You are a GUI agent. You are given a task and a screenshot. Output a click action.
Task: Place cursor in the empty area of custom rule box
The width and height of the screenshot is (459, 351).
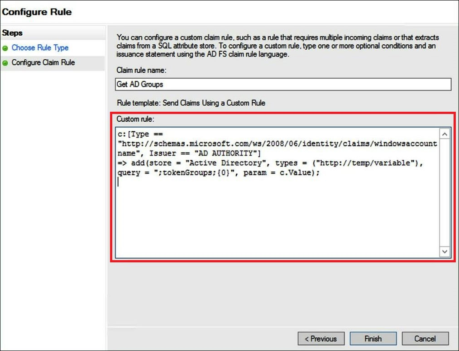click(276, 217)
